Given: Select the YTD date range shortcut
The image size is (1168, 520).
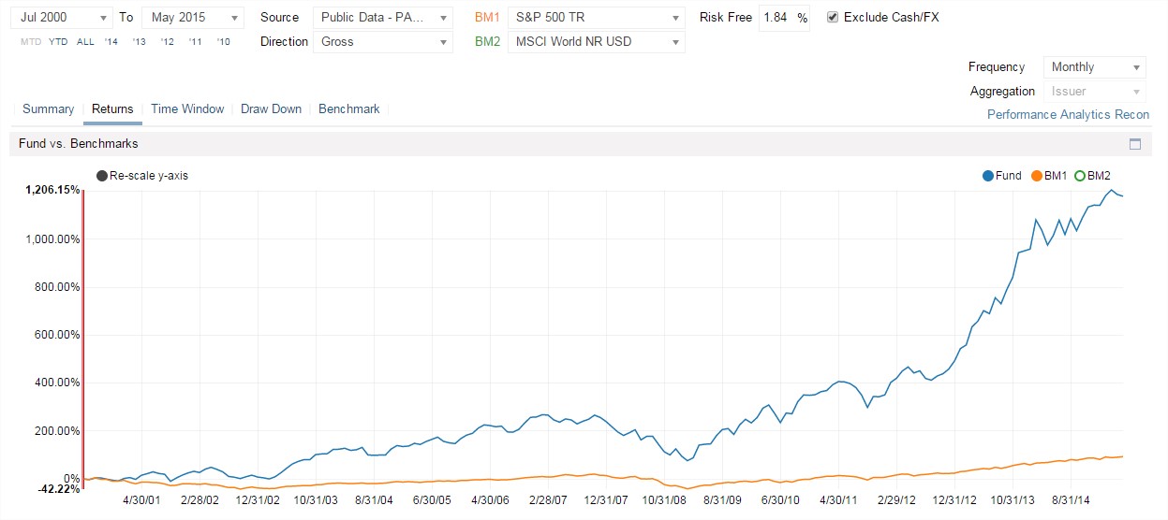Looking at the screenshot, I should [58, 42].
